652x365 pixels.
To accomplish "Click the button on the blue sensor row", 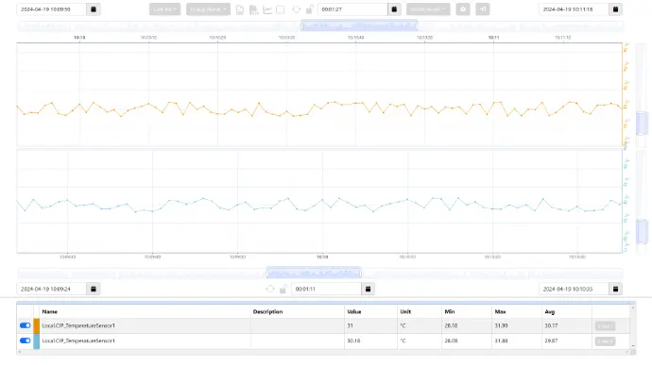I will pos(605,341).
